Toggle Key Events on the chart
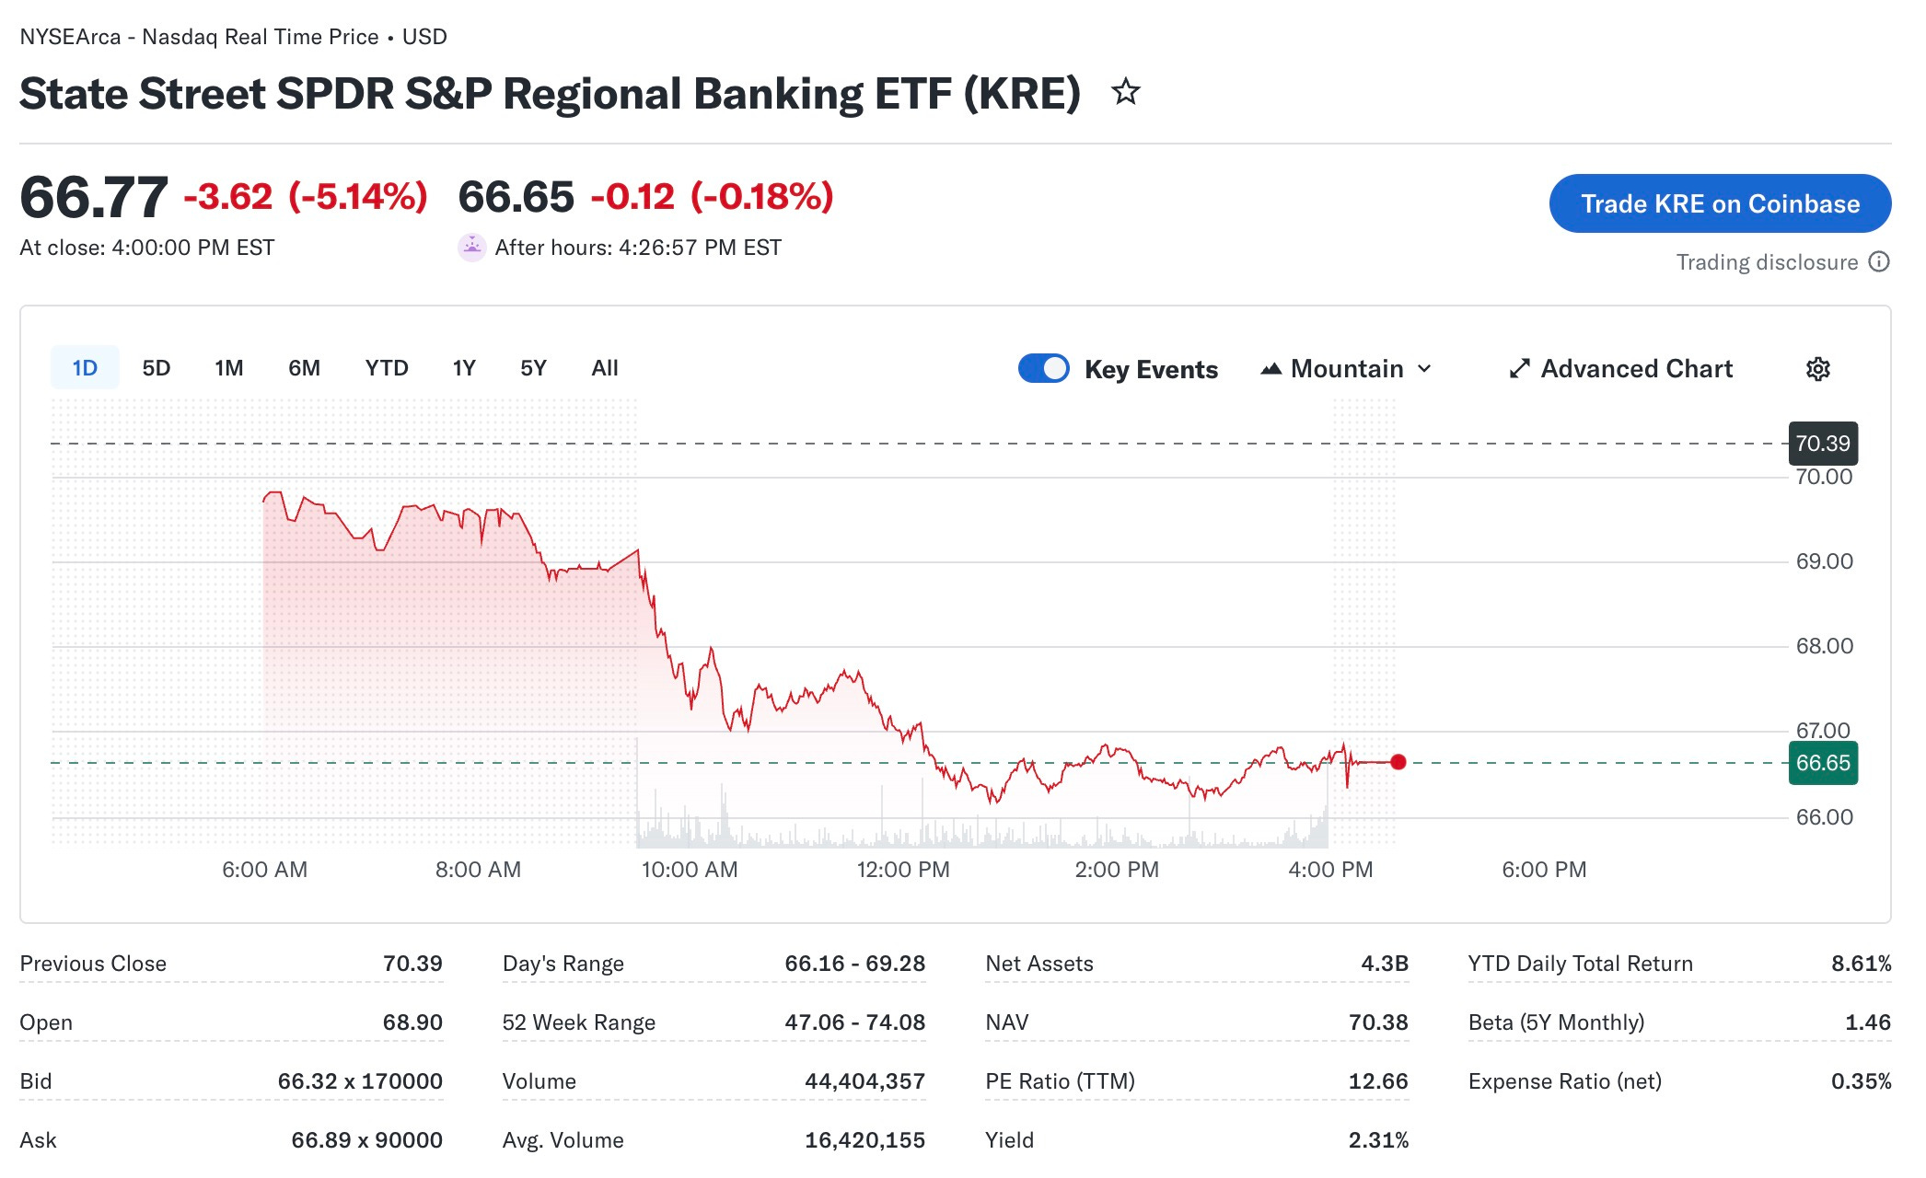 (x=1044, y=367)
